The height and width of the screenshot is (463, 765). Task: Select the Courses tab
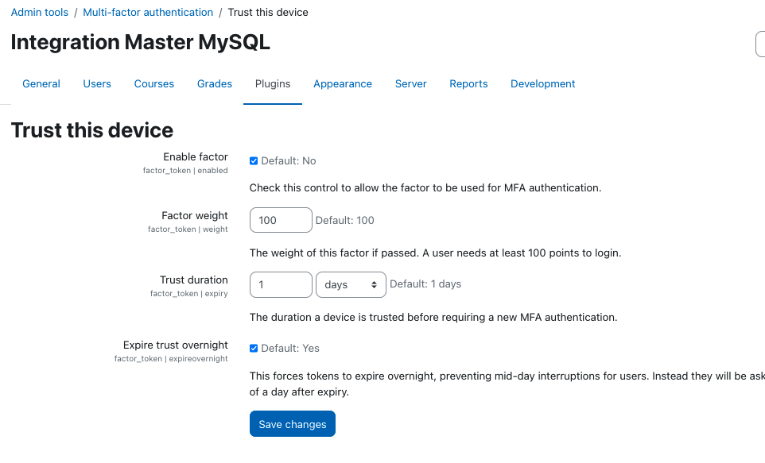tap(154, 84)
